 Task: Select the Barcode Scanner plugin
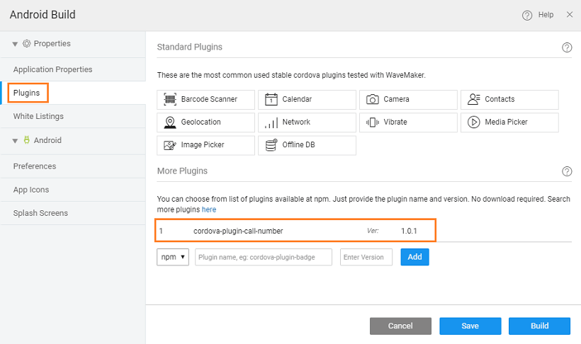coord(205,100)
